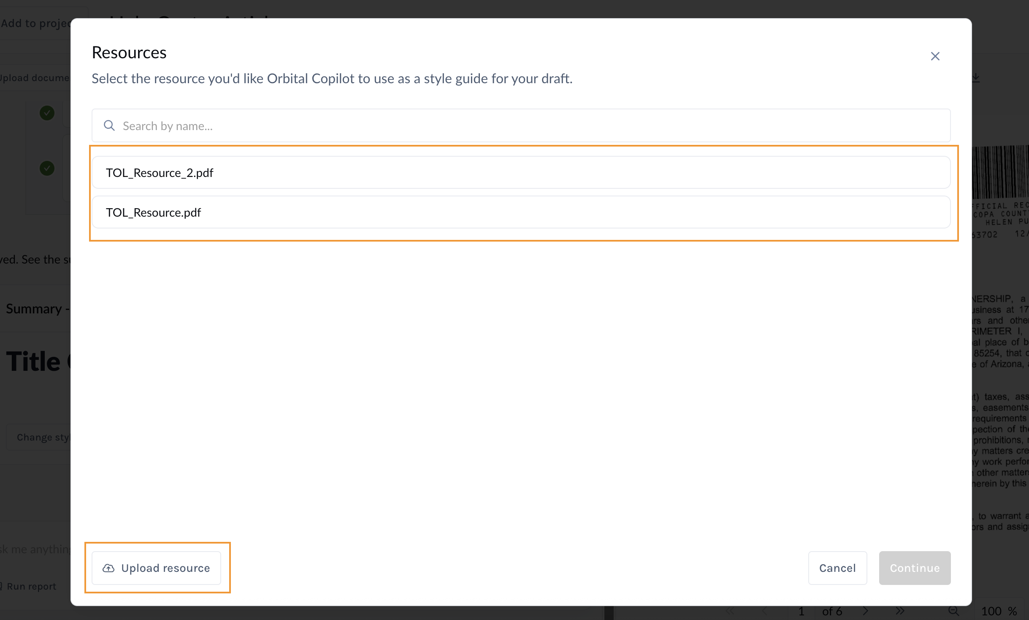This screenshot has height=620, width=1029.
Task: Open the 100 % zoom level box
Action: (x=998, y=611)
